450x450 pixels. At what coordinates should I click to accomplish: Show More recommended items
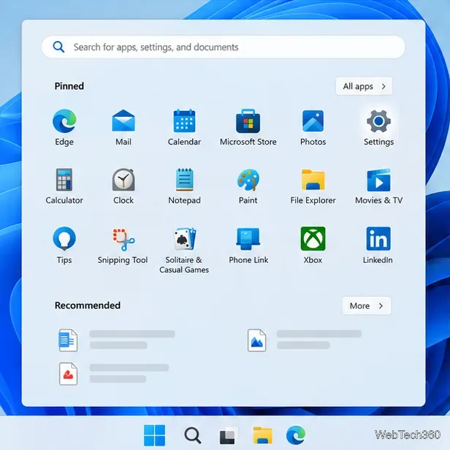pos(367,305)
